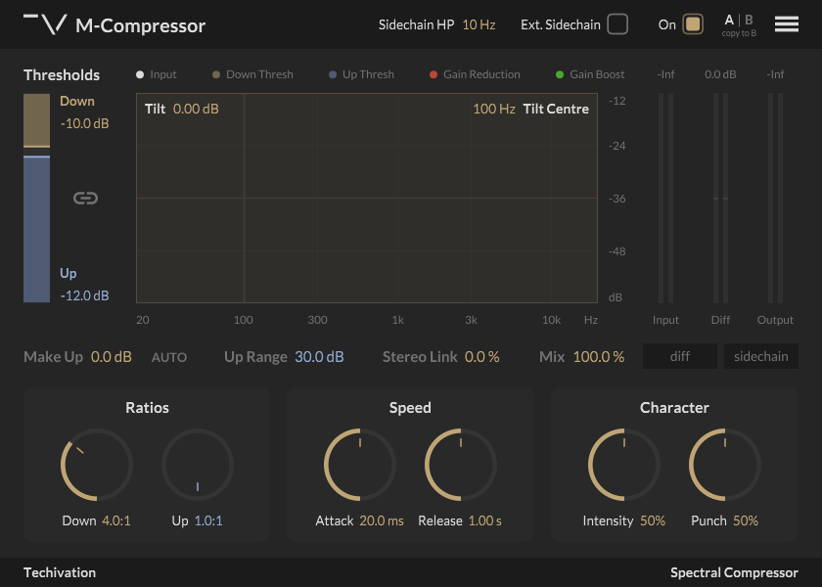Screen dimensions: 822x587
Task: Click the Up ratio knob
Action: click(198, 465)
